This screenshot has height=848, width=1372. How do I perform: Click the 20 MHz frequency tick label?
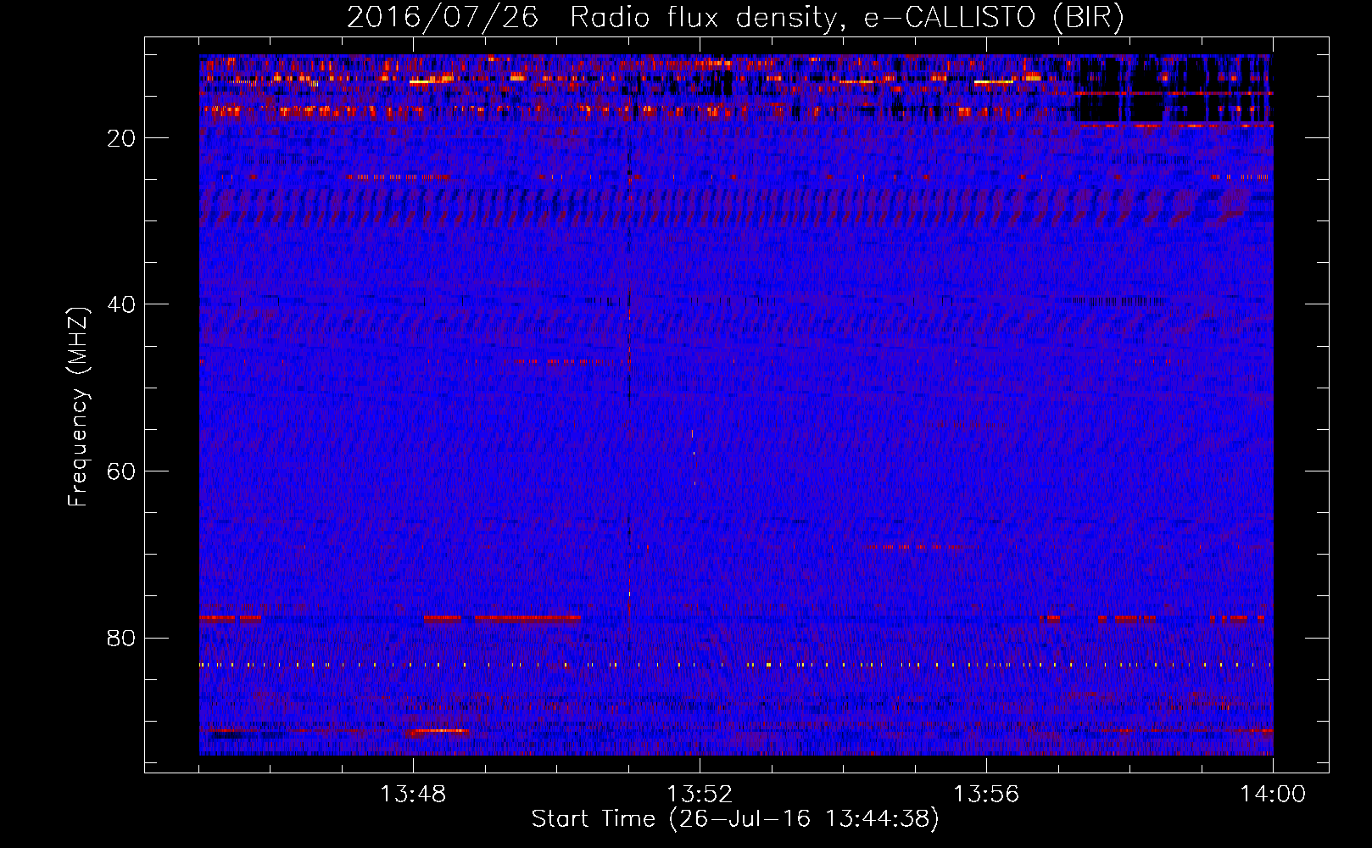click(122, 138)
